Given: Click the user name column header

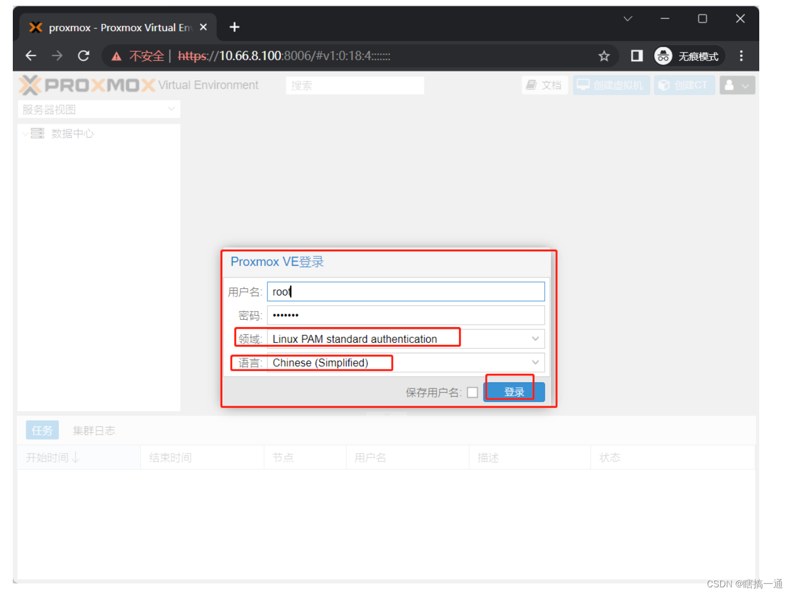Looking at the screenshot, I should pos(407,457).
